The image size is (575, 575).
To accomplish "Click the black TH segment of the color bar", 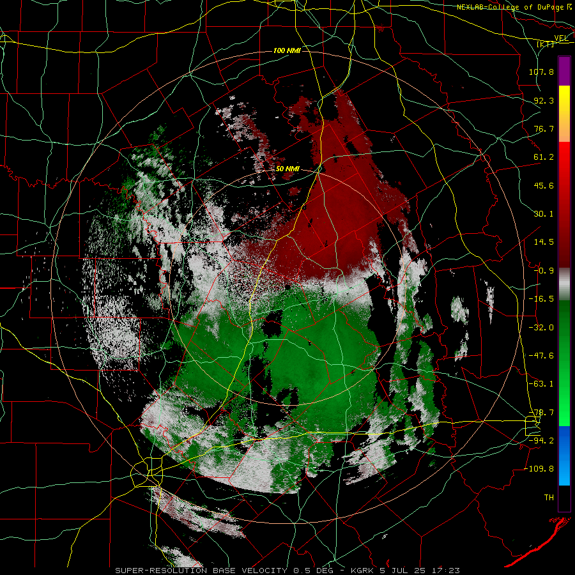I will [x=564, y=498].
